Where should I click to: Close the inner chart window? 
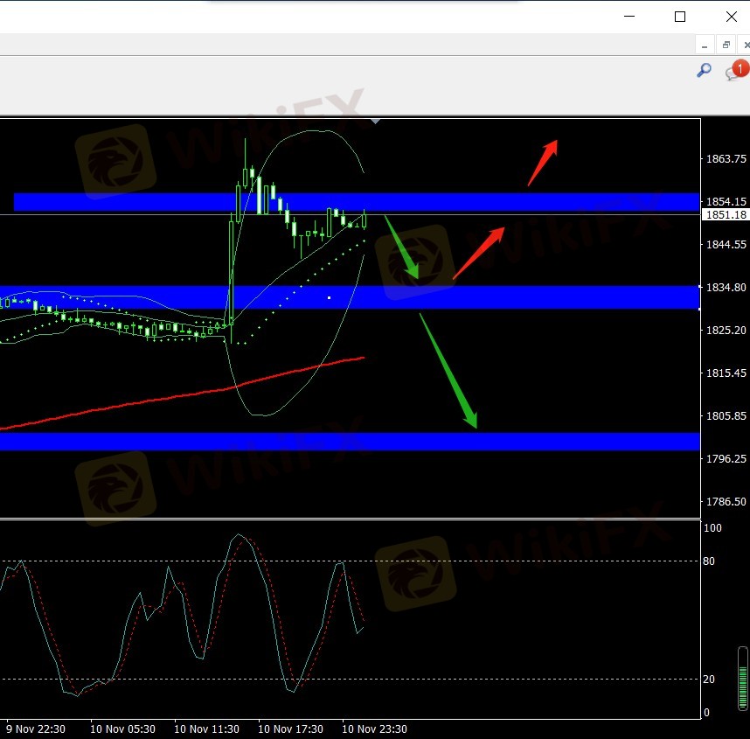(x=746, y=45)
